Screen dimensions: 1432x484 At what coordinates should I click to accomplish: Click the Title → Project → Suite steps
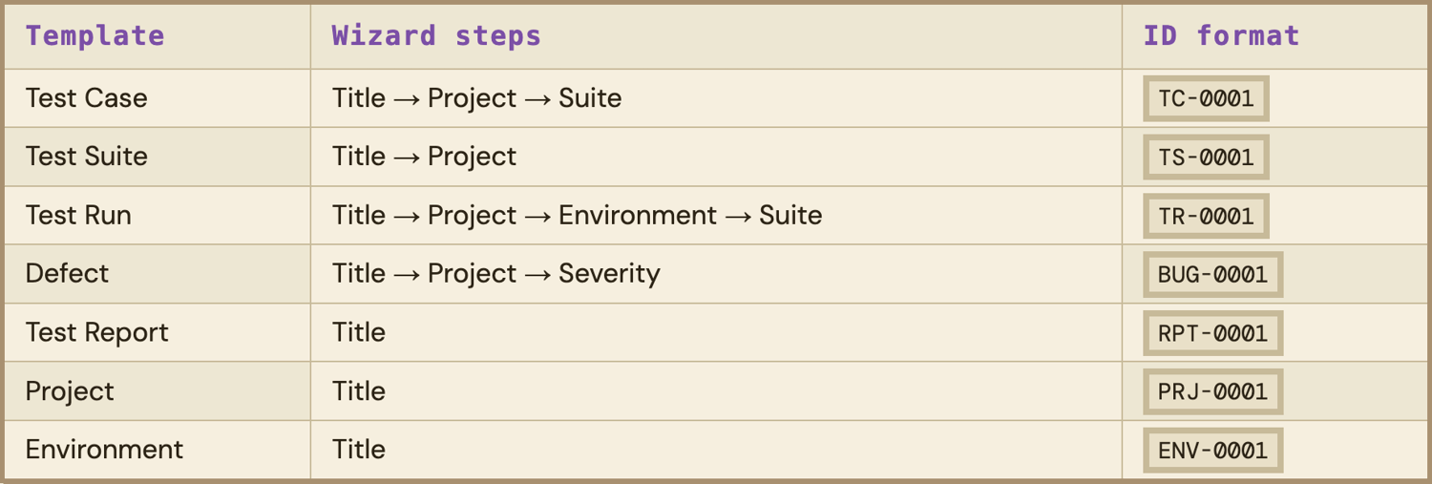click(476, 98)
